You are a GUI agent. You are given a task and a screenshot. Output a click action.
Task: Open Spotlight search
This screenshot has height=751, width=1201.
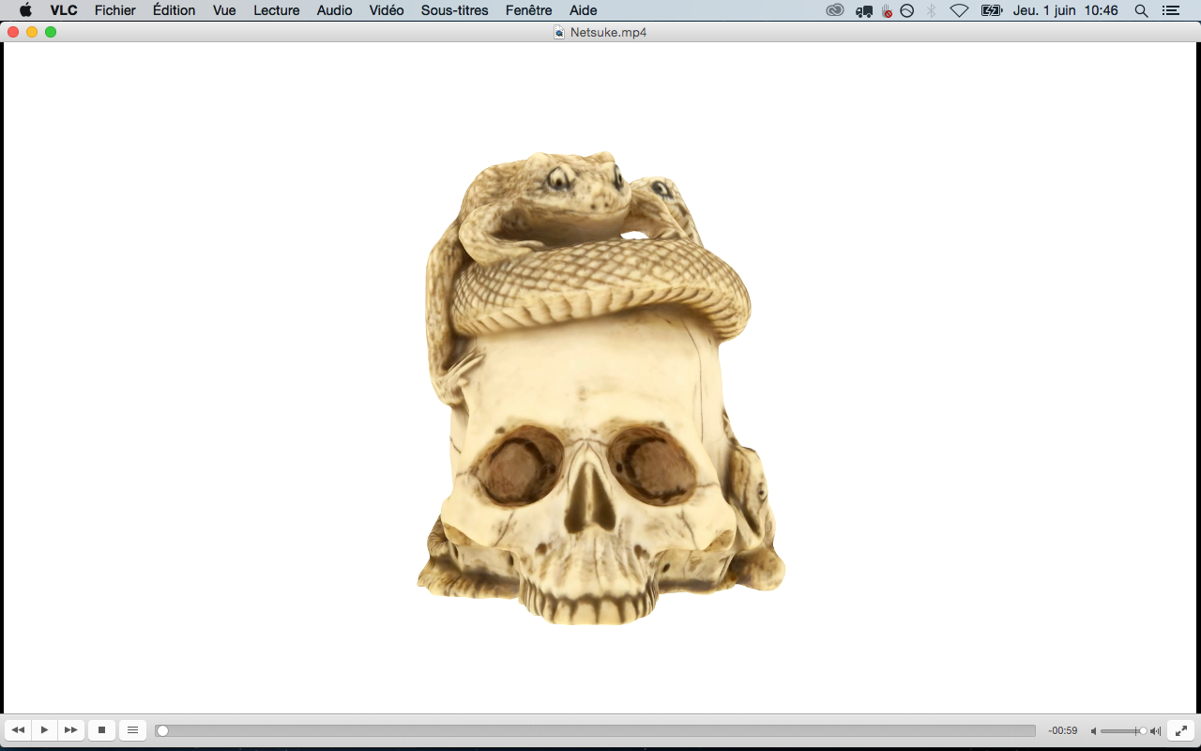tap(1141, 10)
